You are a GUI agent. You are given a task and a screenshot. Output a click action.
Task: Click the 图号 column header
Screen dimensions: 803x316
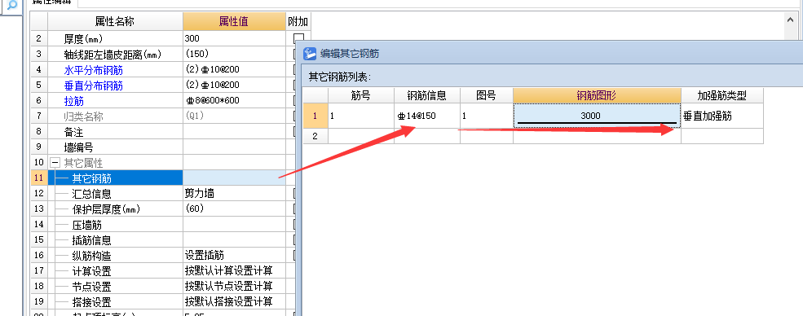487,95
